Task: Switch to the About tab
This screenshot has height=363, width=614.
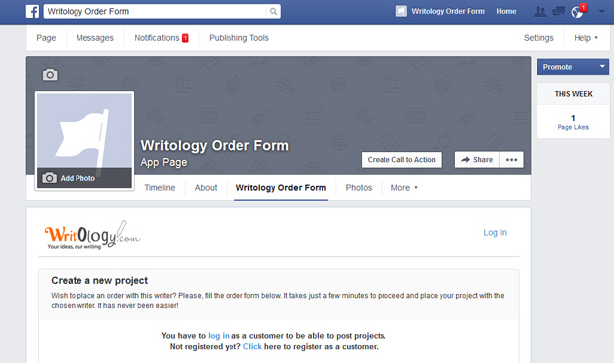Action: pos(206,188)
